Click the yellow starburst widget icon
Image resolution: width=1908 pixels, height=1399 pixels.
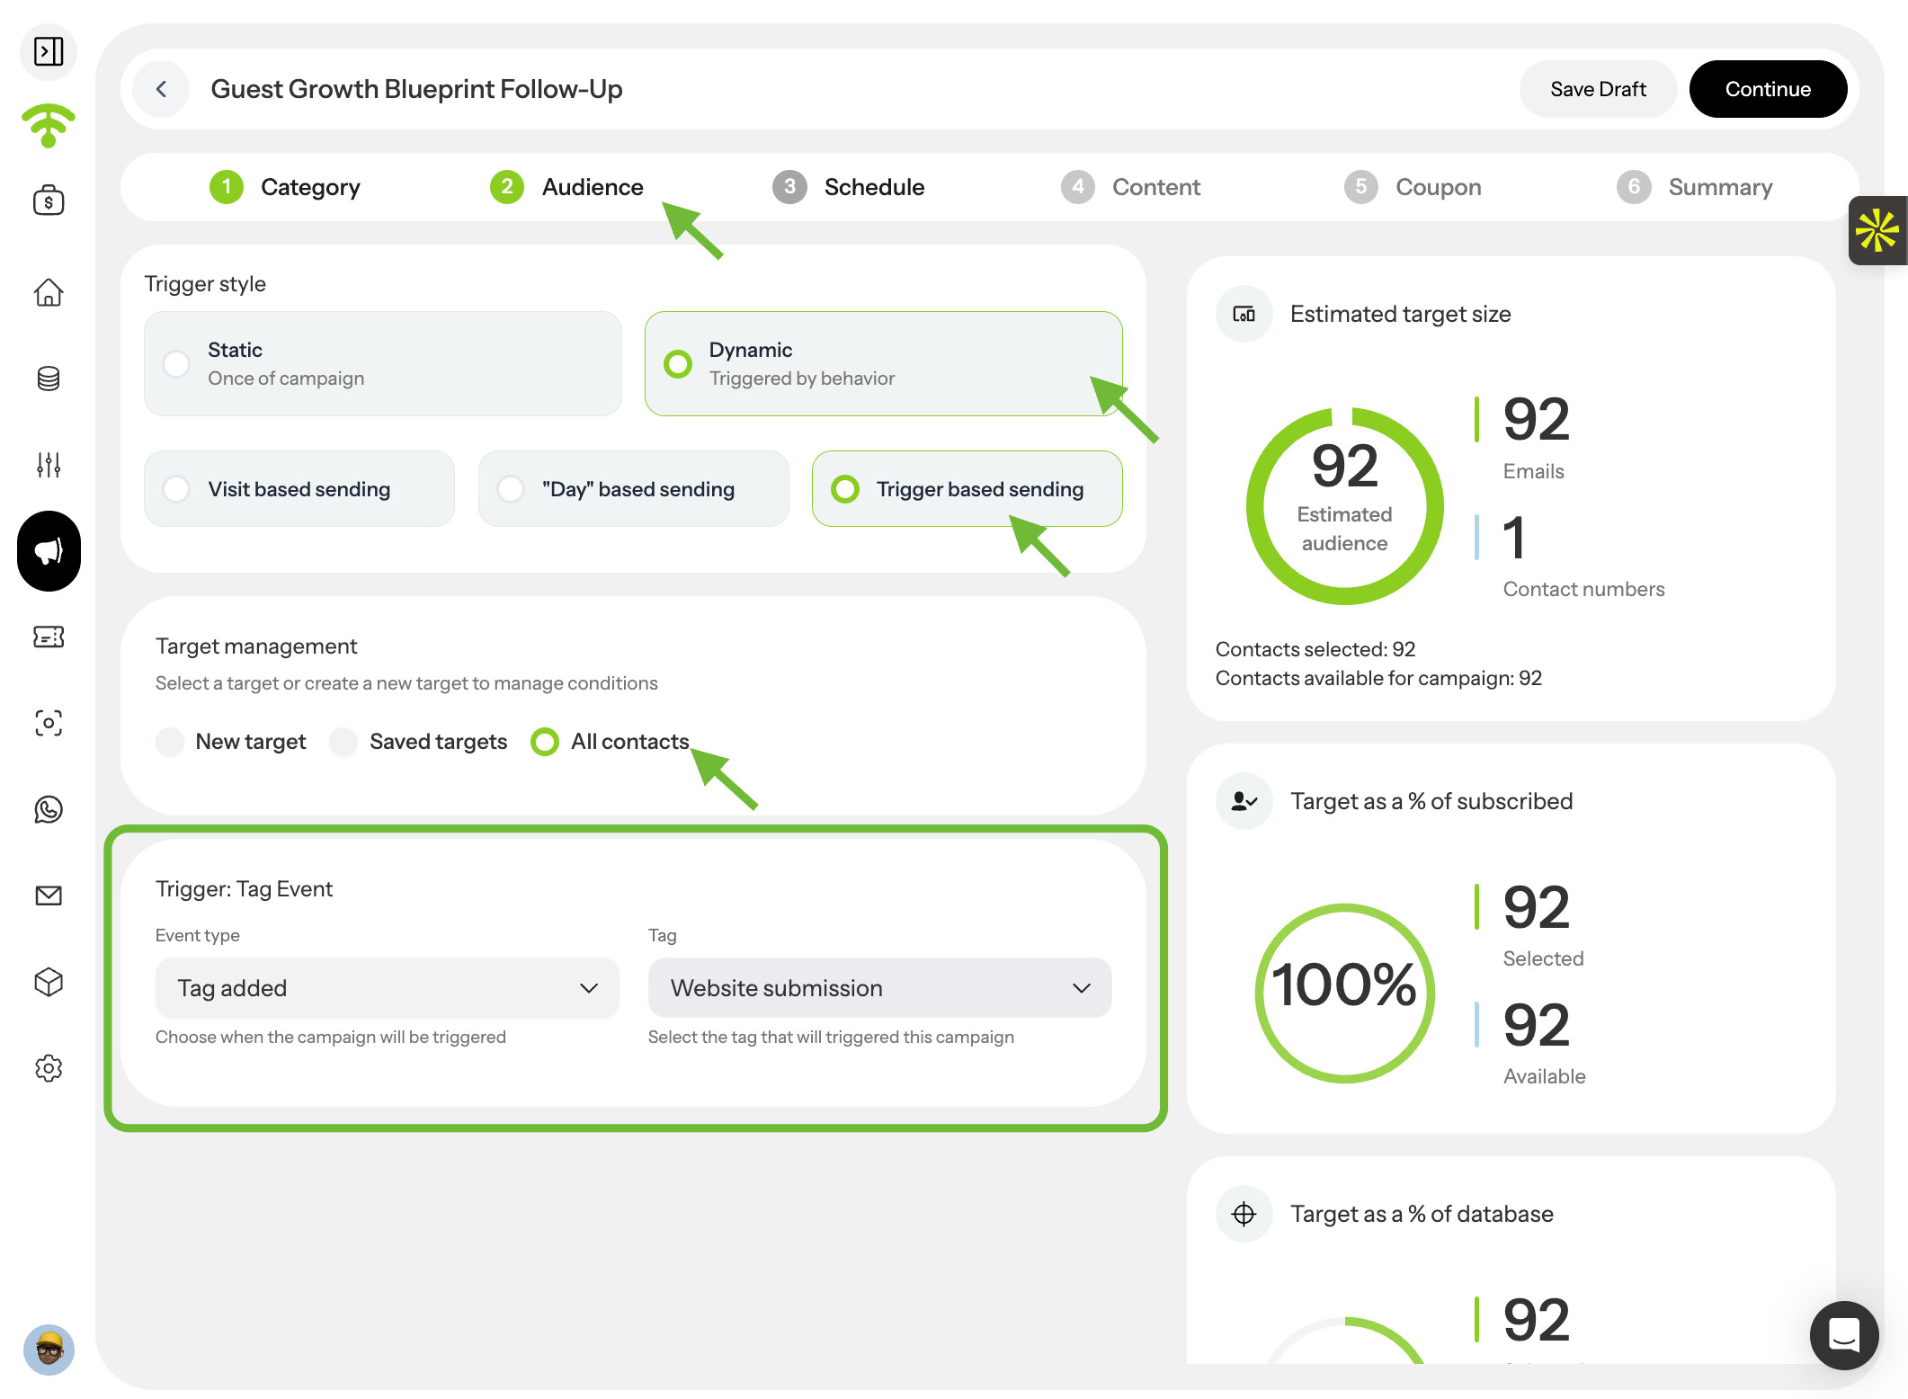click(x=1878, y=231)
